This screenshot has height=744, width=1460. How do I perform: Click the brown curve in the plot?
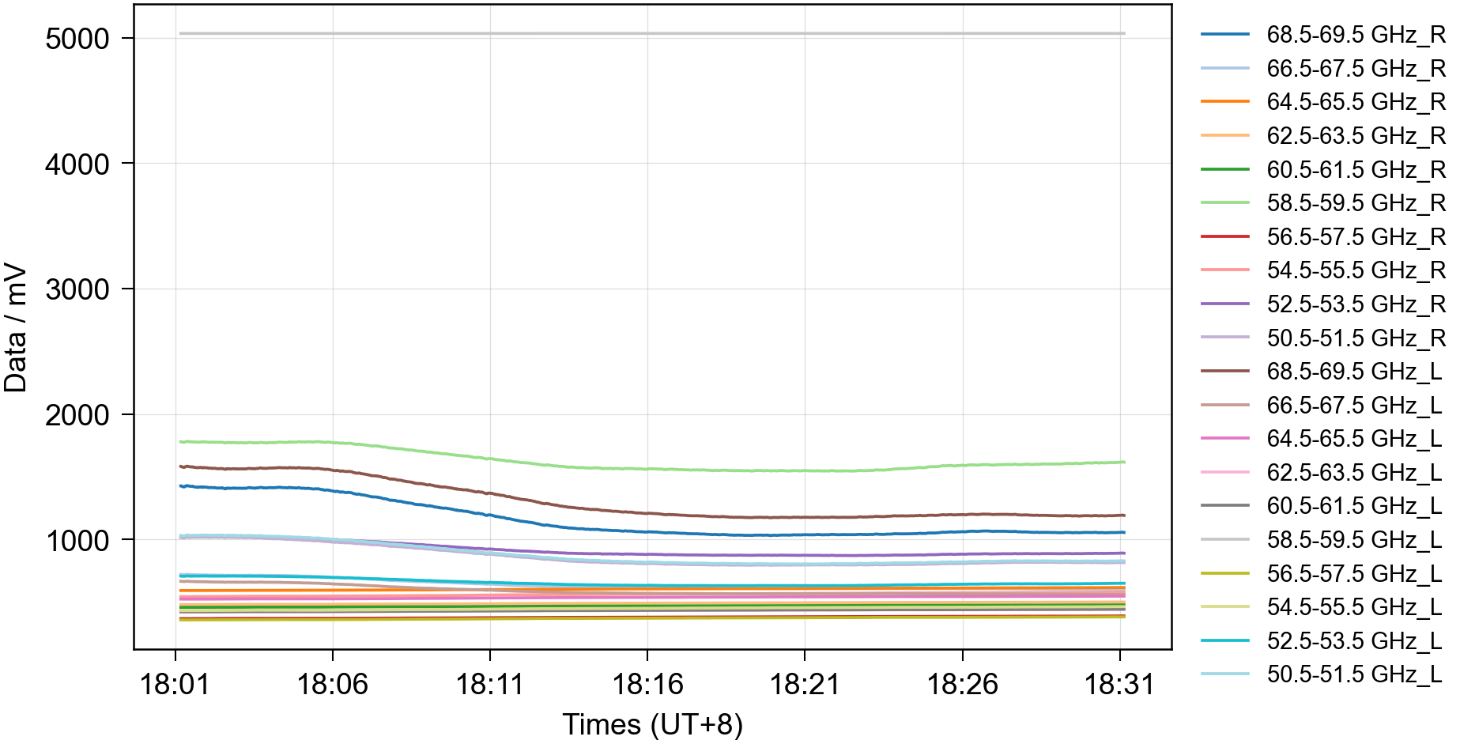pos(648,513)
